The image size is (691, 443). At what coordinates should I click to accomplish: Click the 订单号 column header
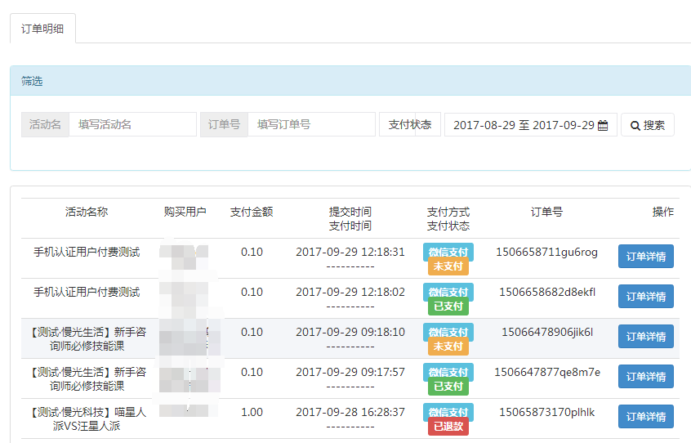[x=546, y=212]
